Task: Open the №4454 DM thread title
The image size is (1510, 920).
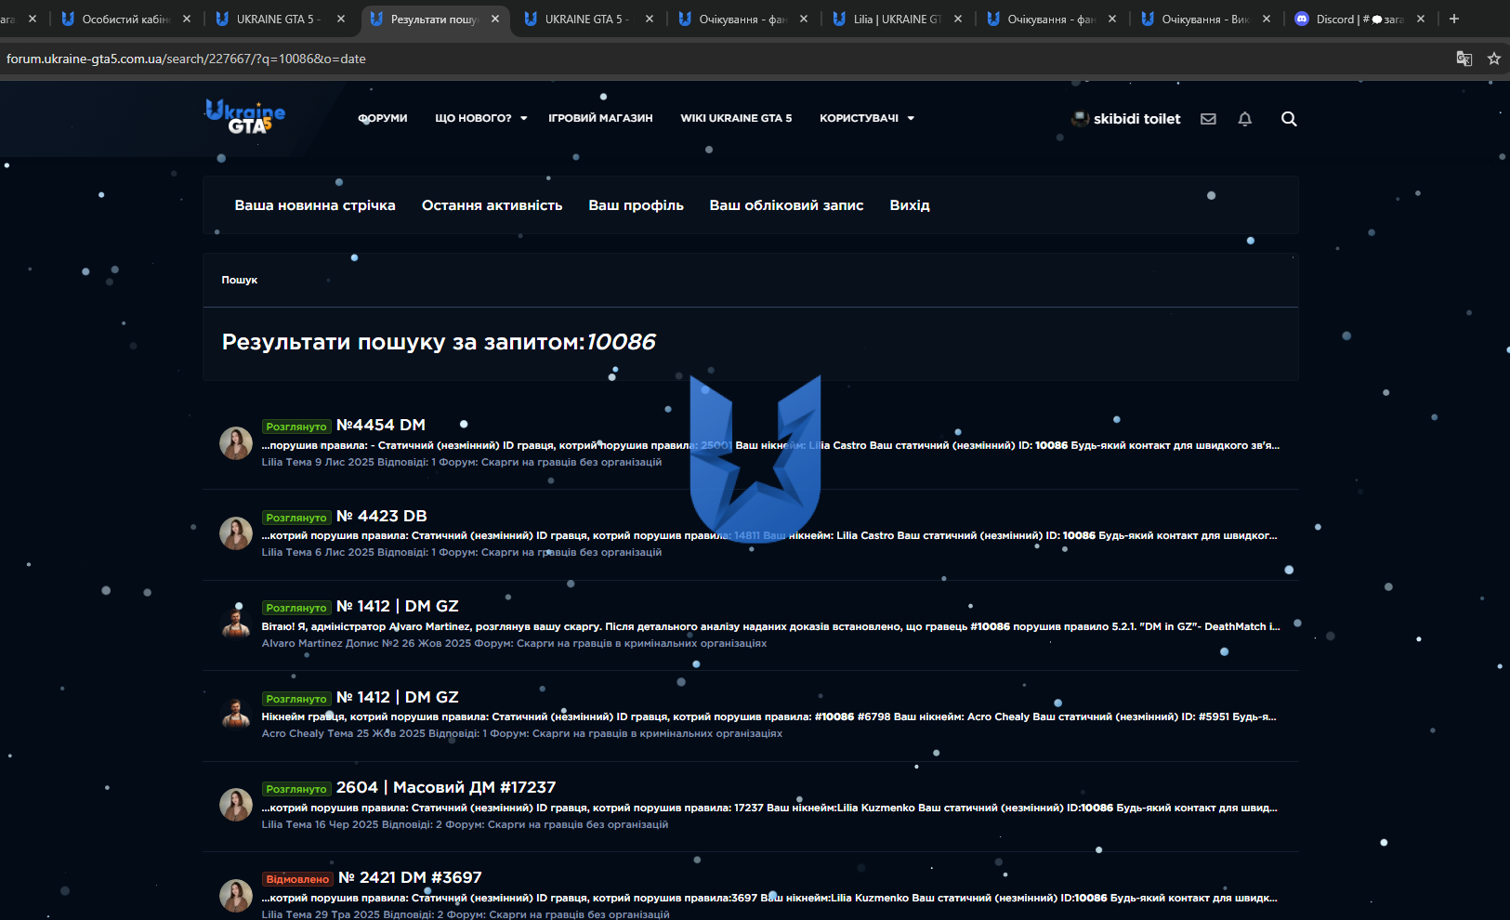Action: click(x=381, y=425)
